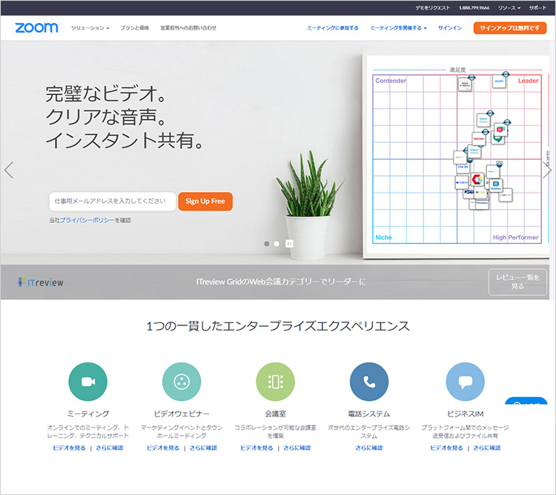Screen dimensions: 556x495
Task: Expand the ミーティングを開催する dropdown
Action: [398, 27]
